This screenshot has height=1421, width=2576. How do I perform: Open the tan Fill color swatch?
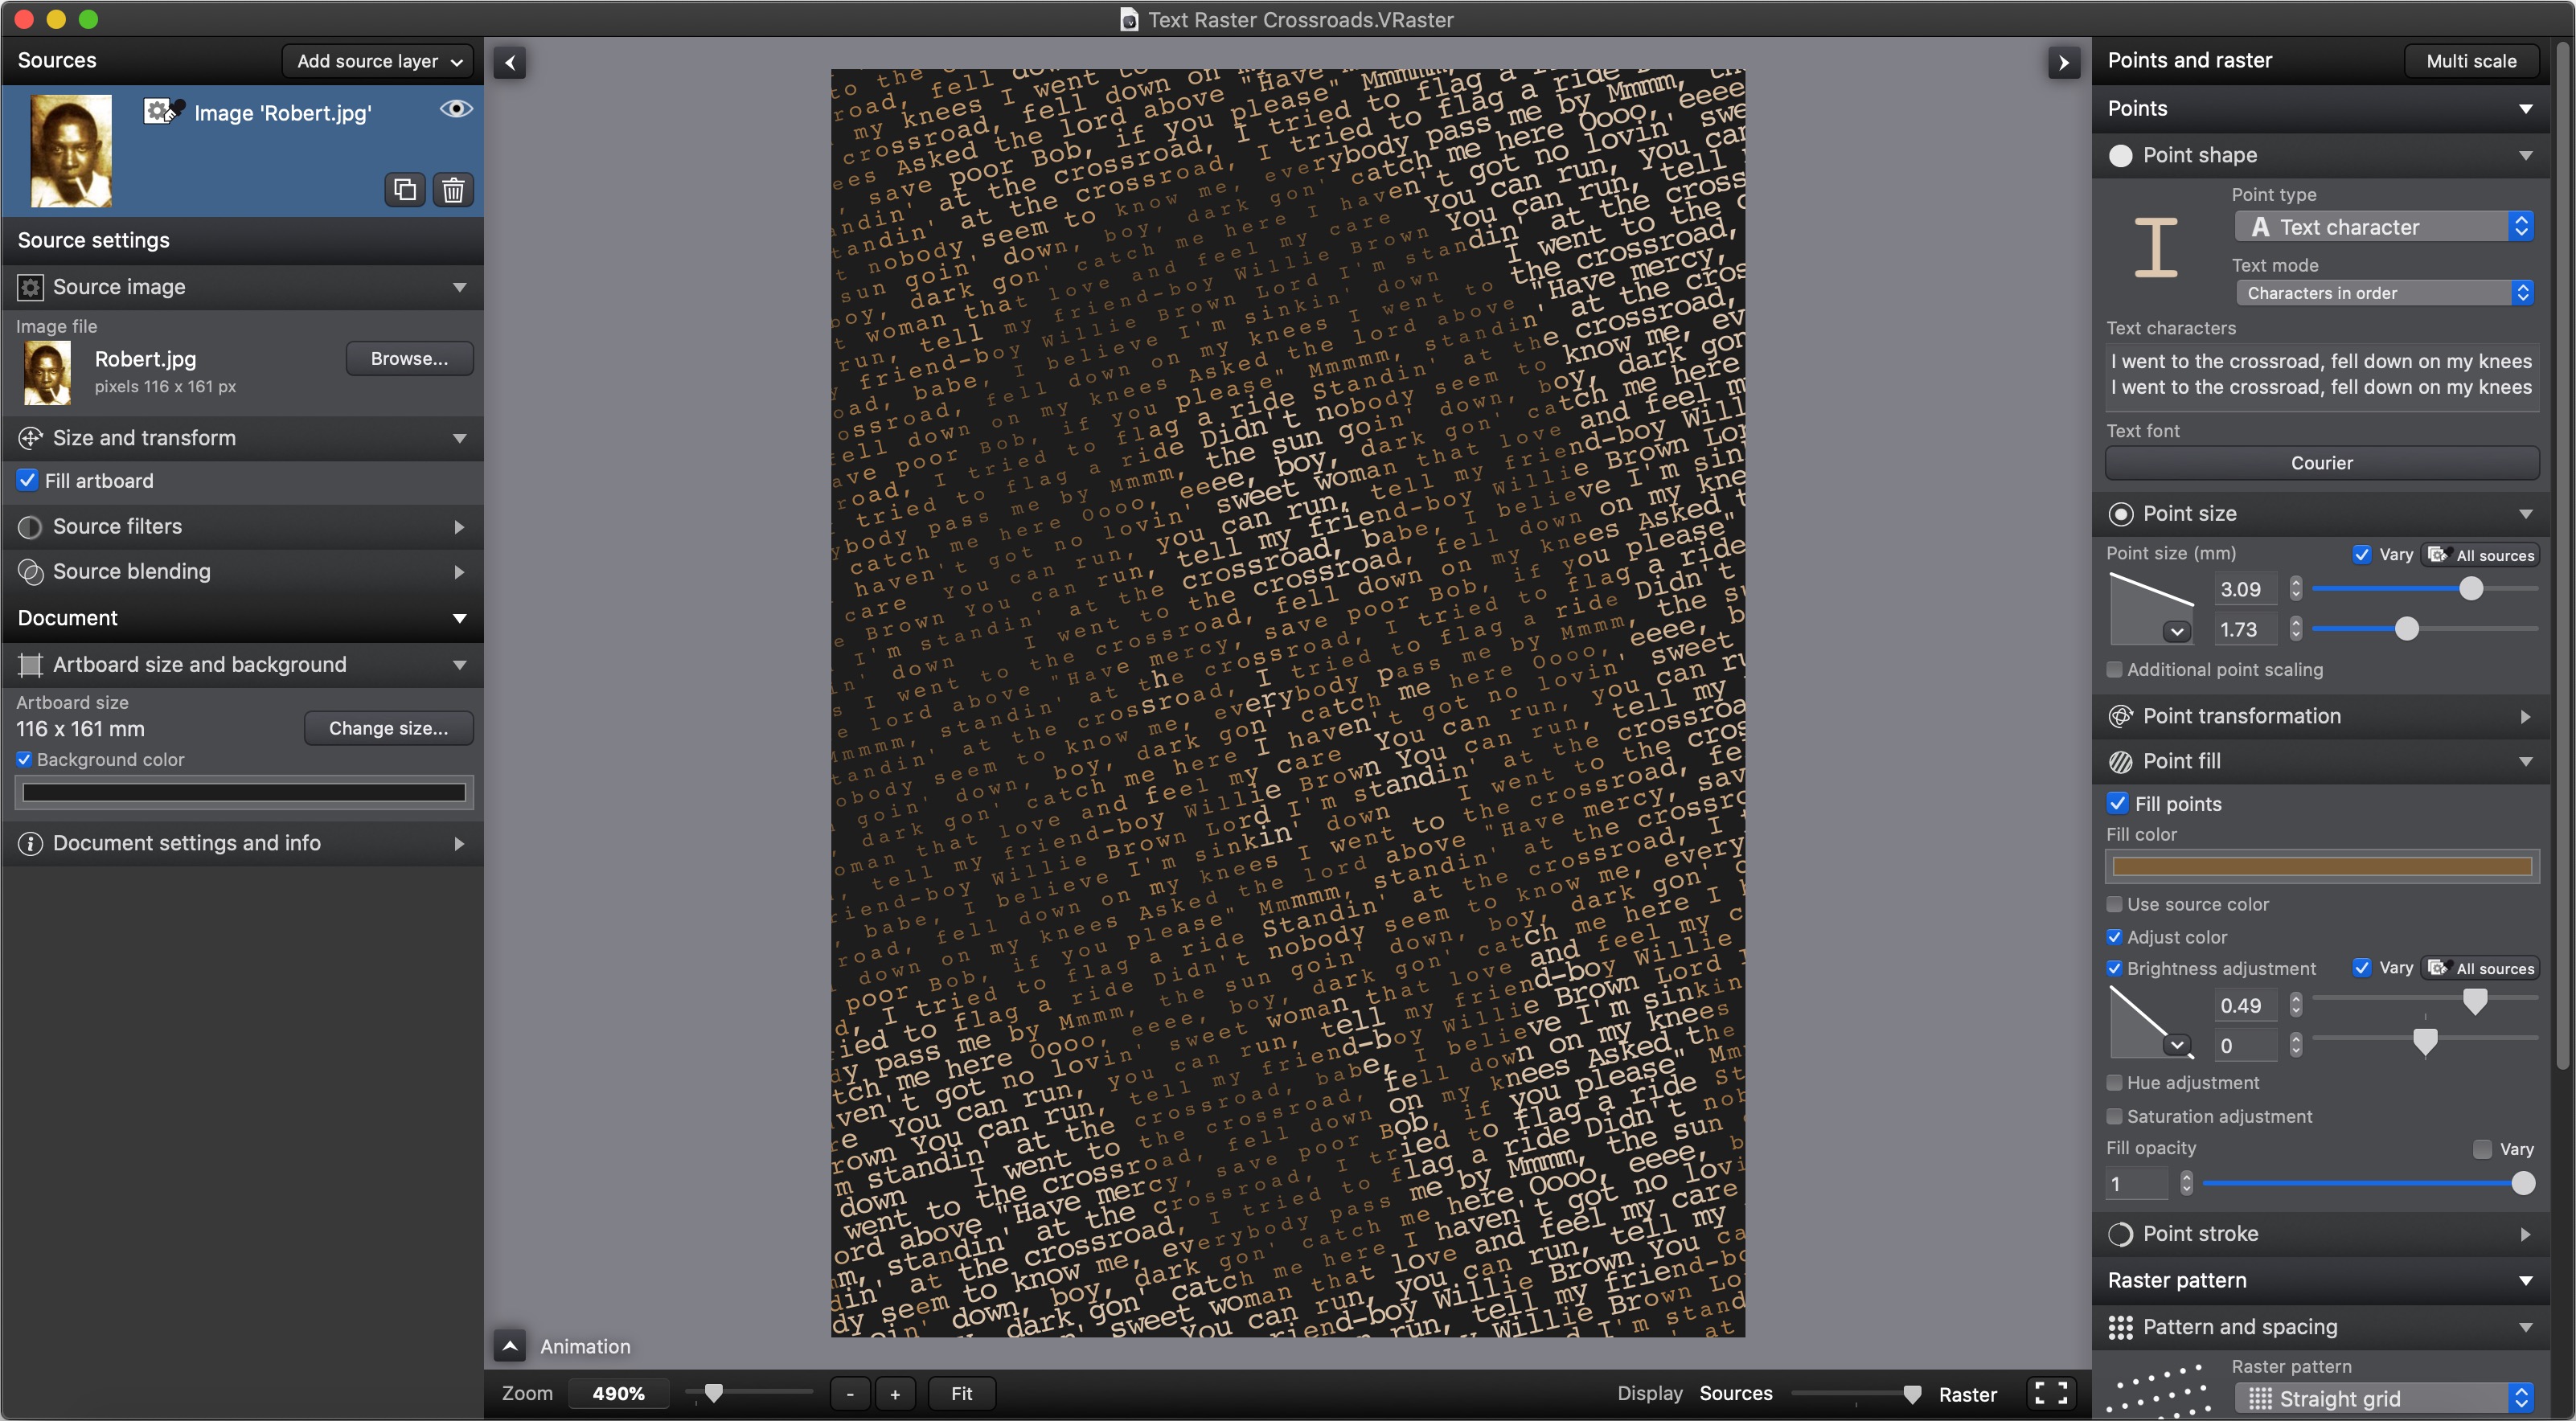click(2321, 866)
